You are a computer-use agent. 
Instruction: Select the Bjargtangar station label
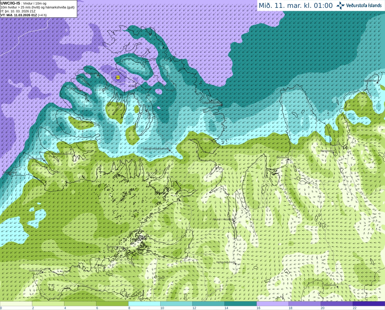(10, 172)
